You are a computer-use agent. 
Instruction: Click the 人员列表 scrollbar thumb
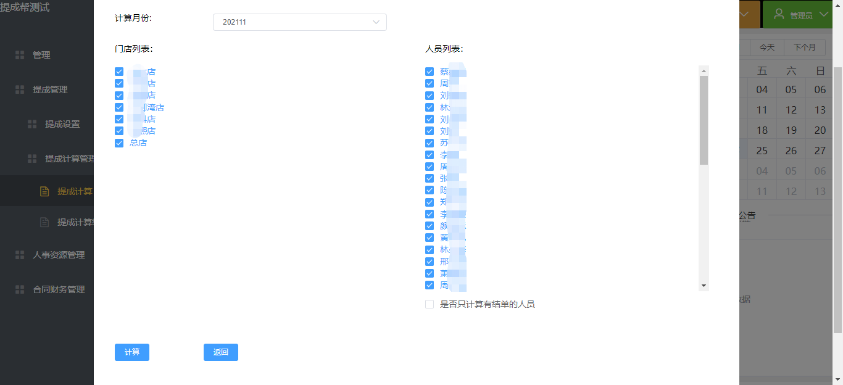[704, 120]
